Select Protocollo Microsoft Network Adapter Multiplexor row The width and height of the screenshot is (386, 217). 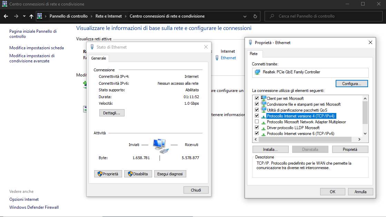[306, 122]
